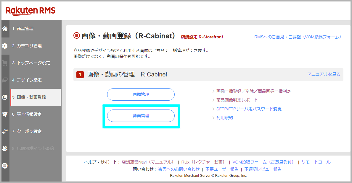Screen dimensions: 352x183
Task: Click the gear settings icon in sidebar
Action: click(x=5, y=46)
